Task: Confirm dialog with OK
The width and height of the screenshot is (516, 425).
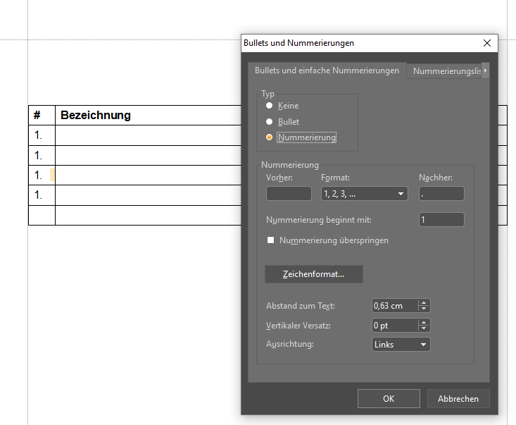Action: tap(389, 399)
